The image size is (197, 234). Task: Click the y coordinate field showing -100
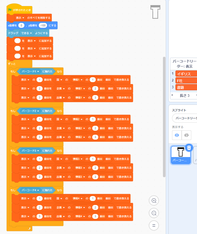pyautogui.click(x=43, y=25)
